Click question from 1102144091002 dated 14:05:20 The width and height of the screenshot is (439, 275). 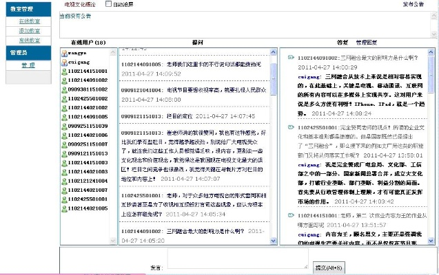[x=194, y=236]
